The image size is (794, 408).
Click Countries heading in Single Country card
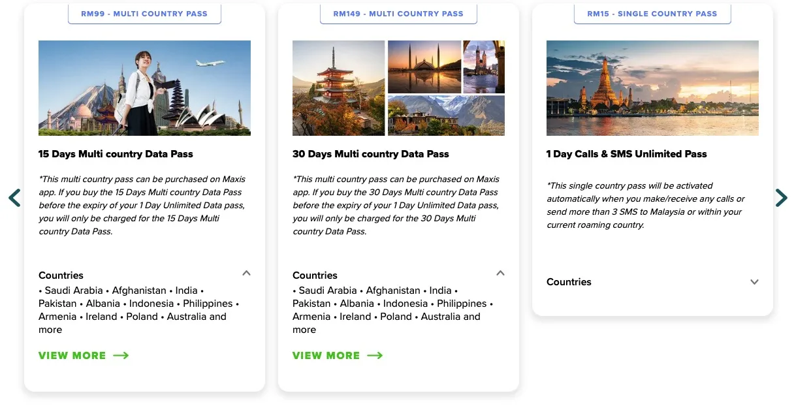point(569,282)
